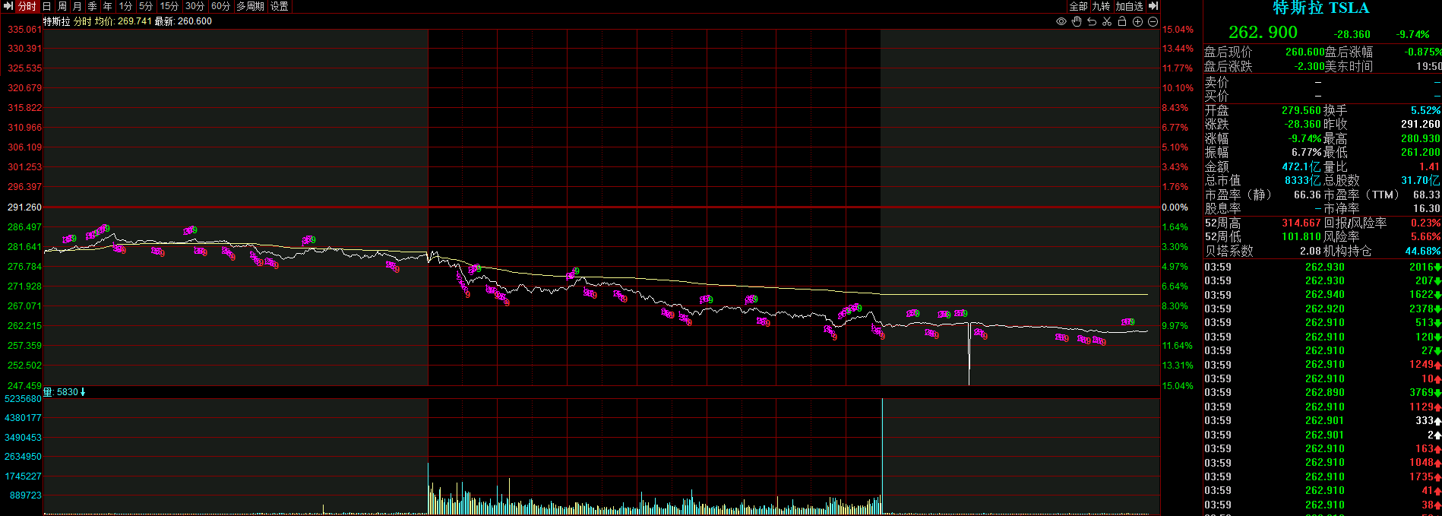This screenshot has height=516, width=1442.
Task: Click the tick row priced 262.890
Action: click(1322, 393)
